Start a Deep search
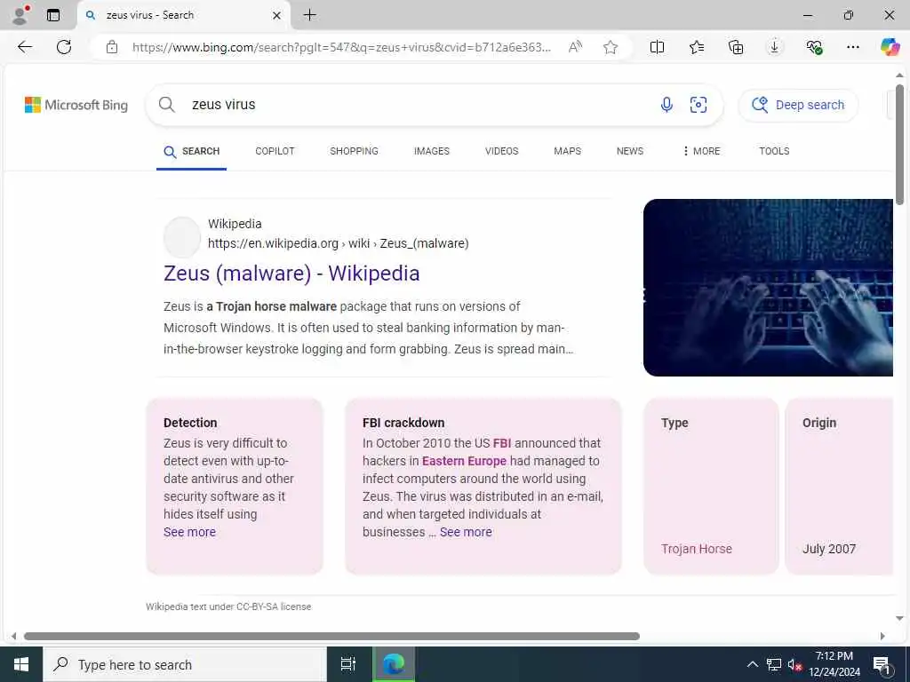 798,105
